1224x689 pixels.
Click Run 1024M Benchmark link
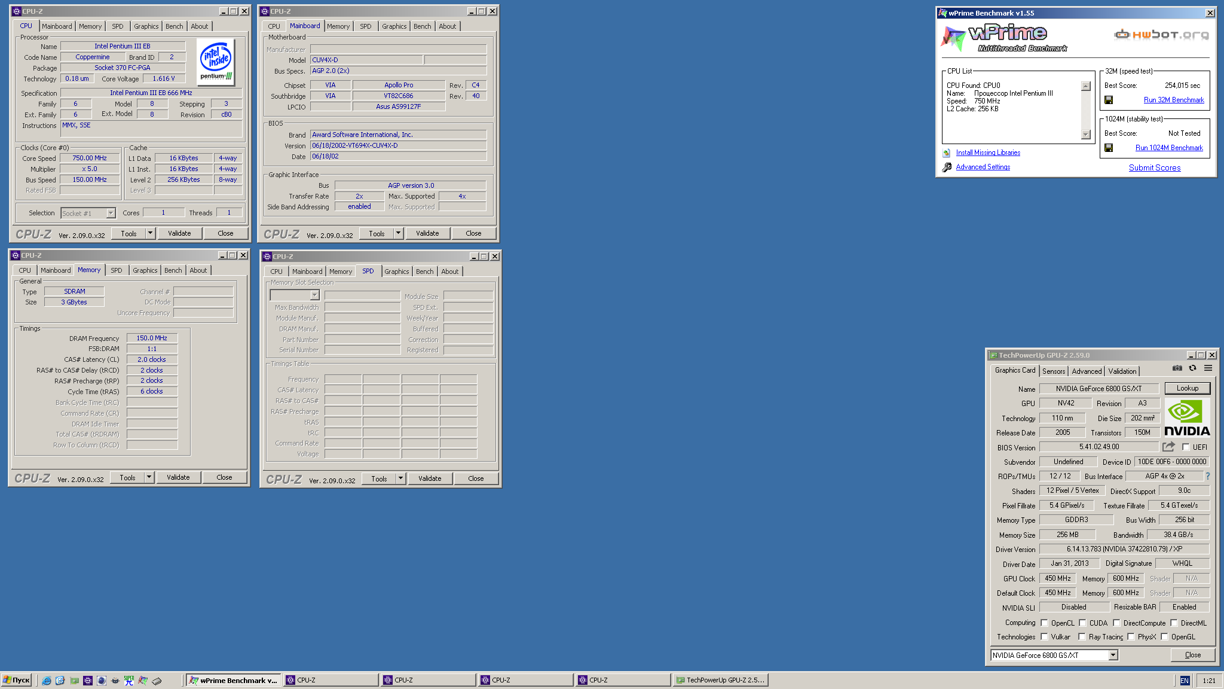point(1169,148)
